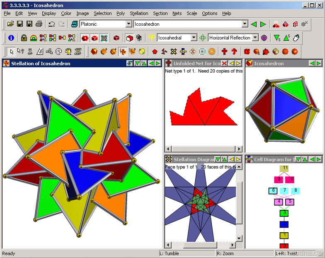Image resolution: width=325 pixels, height=258 pixels.
Task: Close the Unfolded Net panel
Action: 224,63
